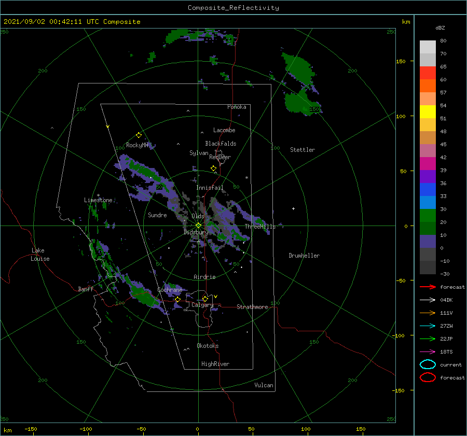
Task: Click the Sundre town label
Action: click(x=157, y=215)
